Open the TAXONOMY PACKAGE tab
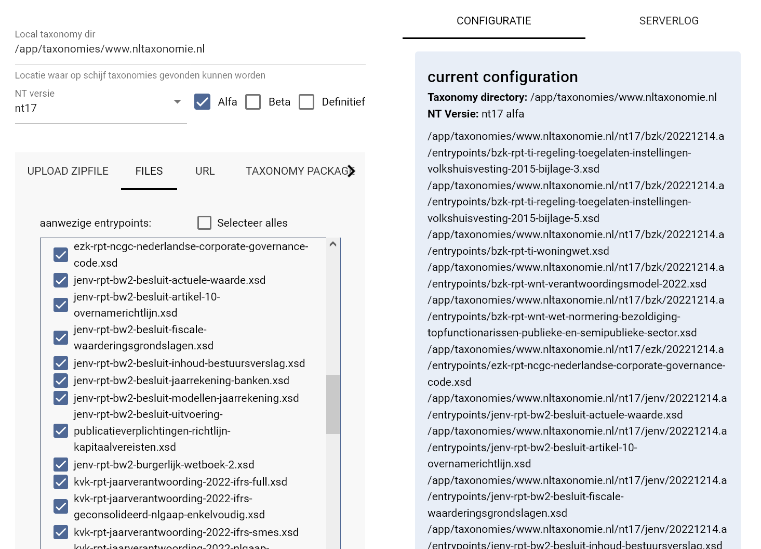 [296, 171]
